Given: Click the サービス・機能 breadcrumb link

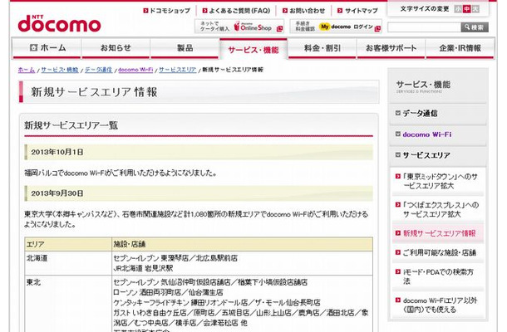Looking at the screenshot, I should 60,70.
